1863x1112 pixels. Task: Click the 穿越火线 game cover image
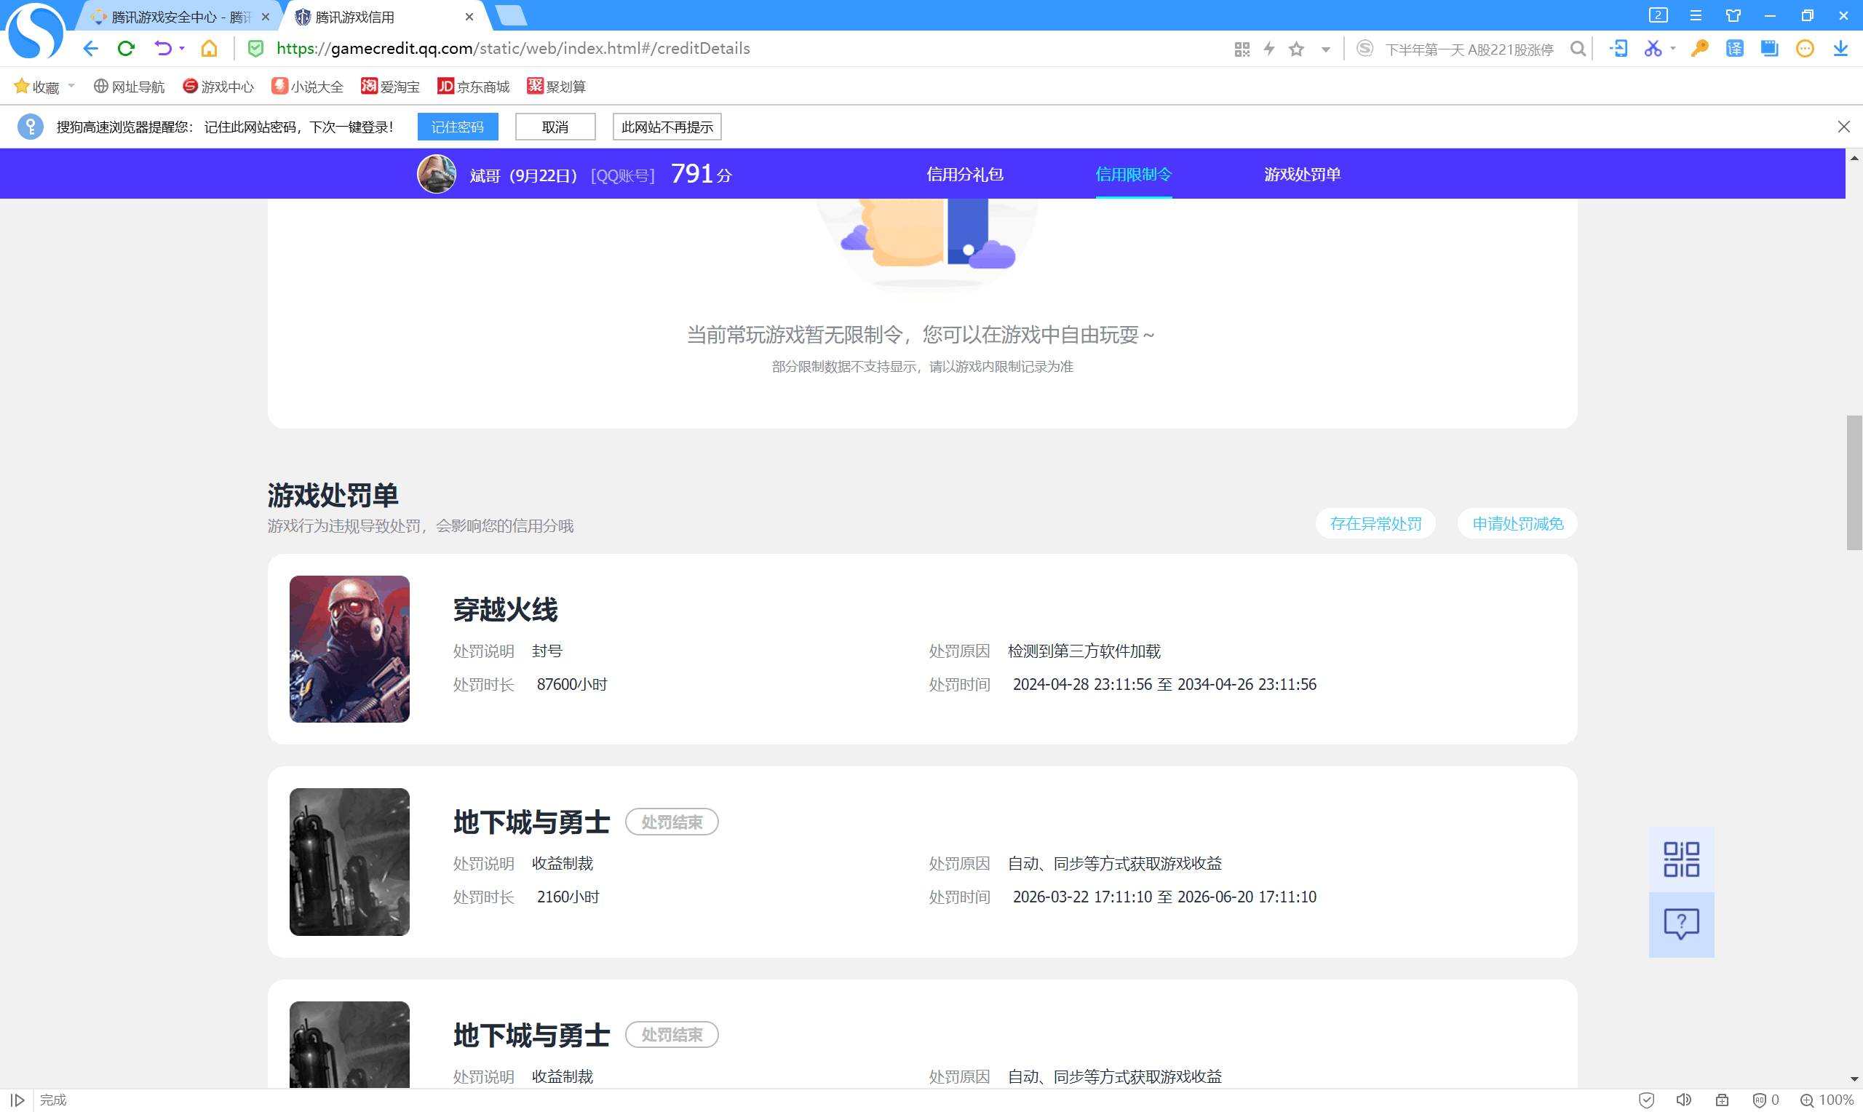point(350,649)
